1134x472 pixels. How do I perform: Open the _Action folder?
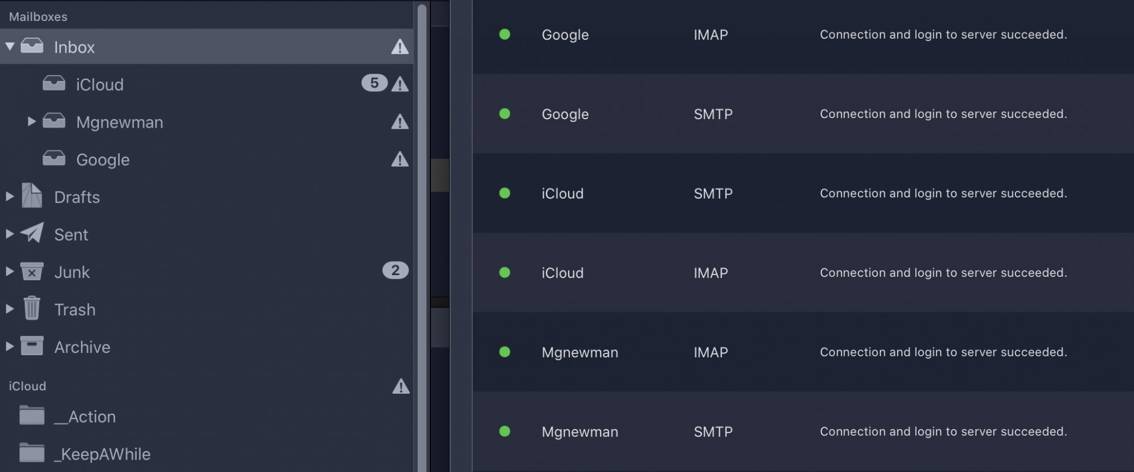click(85, 417)
